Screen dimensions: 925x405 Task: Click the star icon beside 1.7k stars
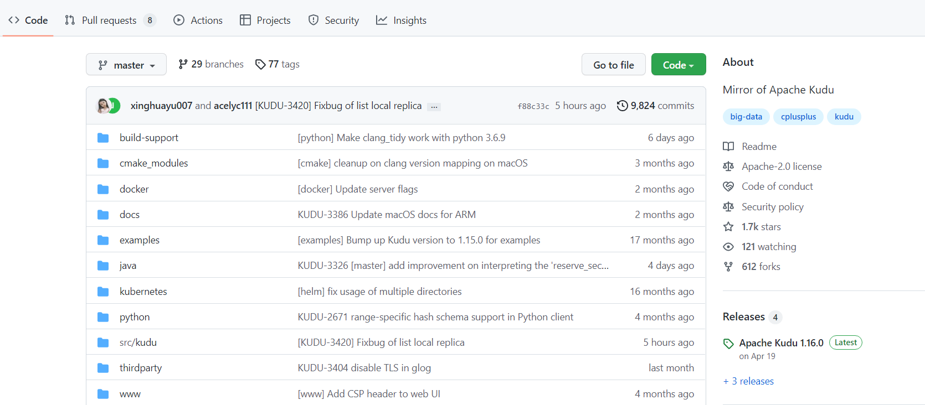tap(728, 227)
